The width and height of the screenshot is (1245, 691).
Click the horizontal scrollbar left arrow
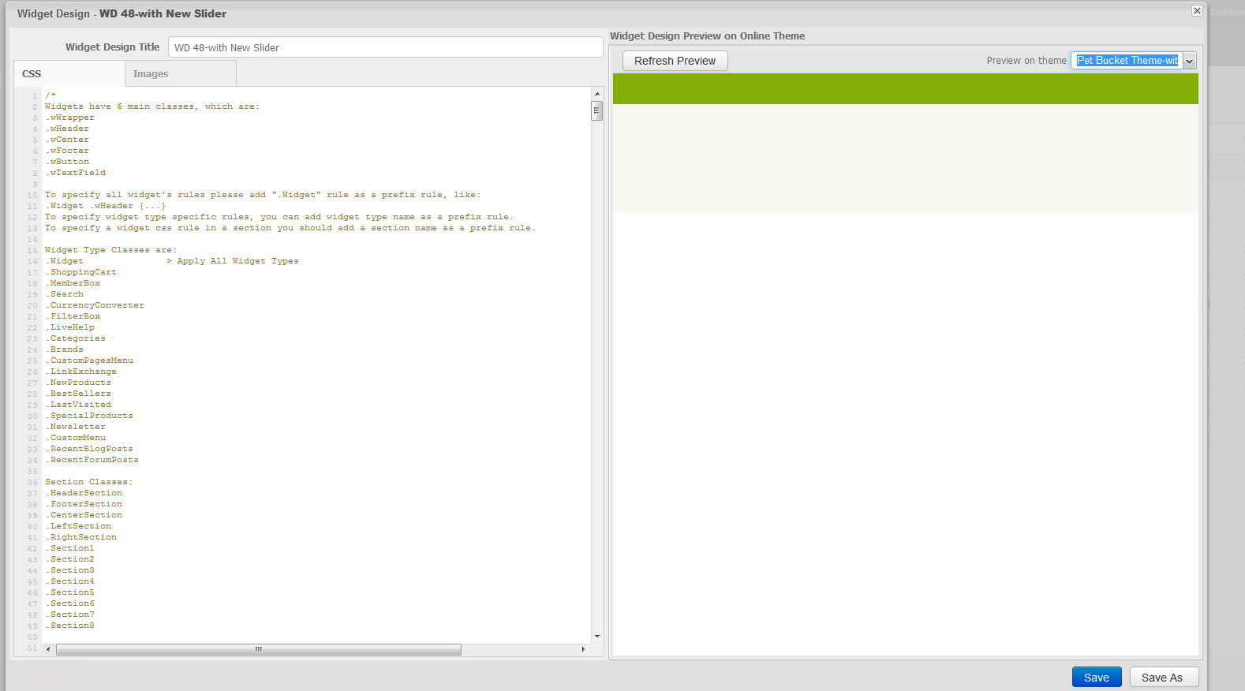click(x=48, y=649)
